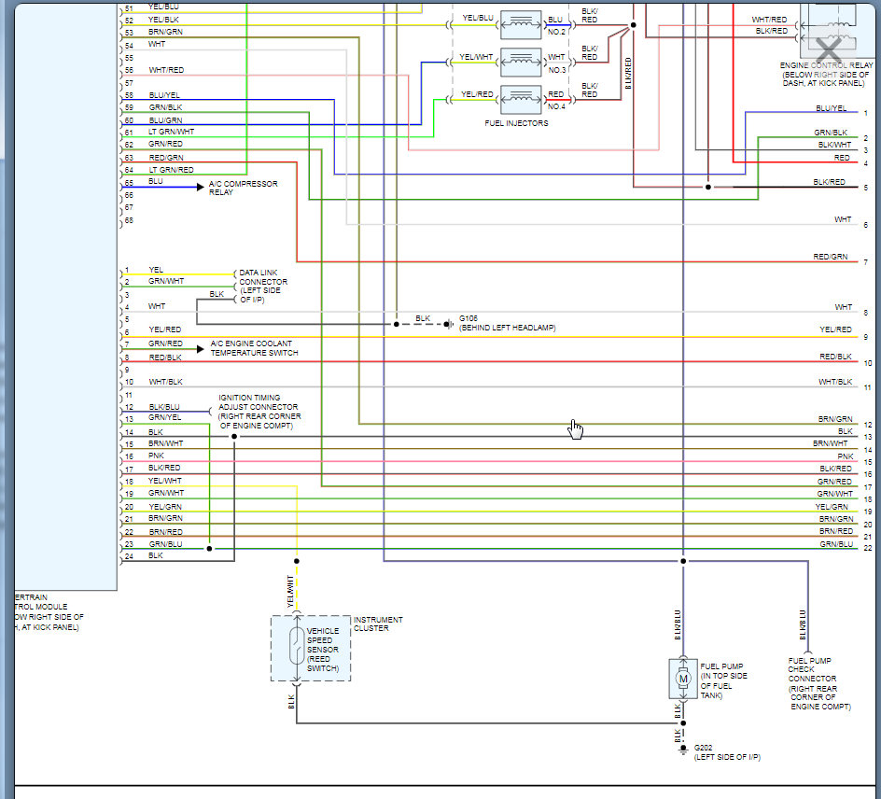The width and height of the screenshot is (881, 799).
Task: Click the 'YEL' wire label at pin 1
Action: click(x=156, y=270)
